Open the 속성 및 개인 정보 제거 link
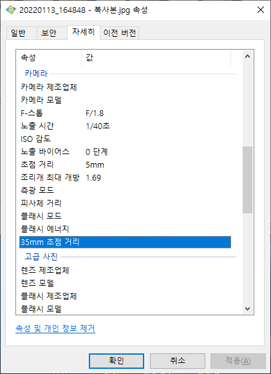Viewport: 271px width, 374px height. [x=55, y=328]
